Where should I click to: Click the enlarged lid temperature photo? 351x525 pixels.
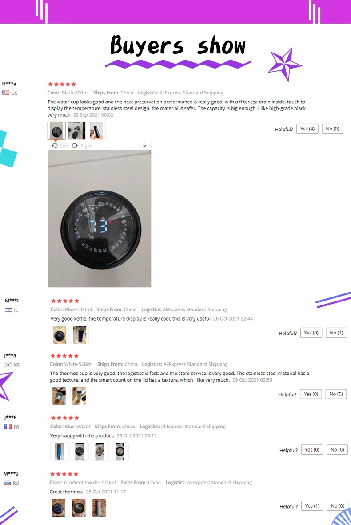100,218
